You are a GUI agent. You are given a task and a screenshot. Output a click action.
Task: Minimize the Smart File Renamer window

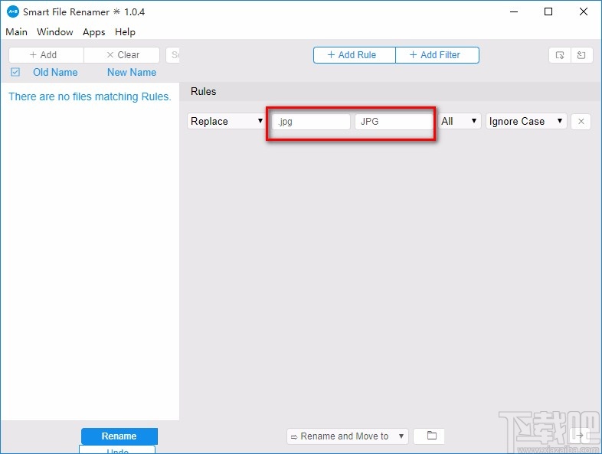pyautogui.click(x=514, y=12)
